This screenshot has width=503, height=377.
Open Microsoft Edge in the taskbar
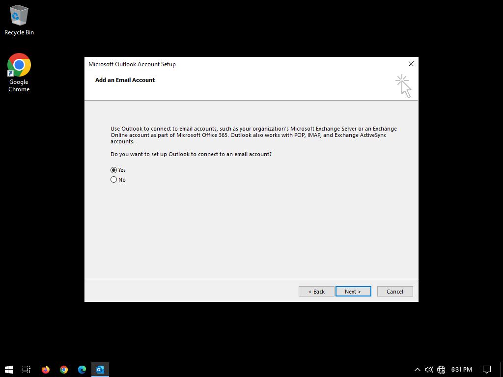[x=82, y=370]
